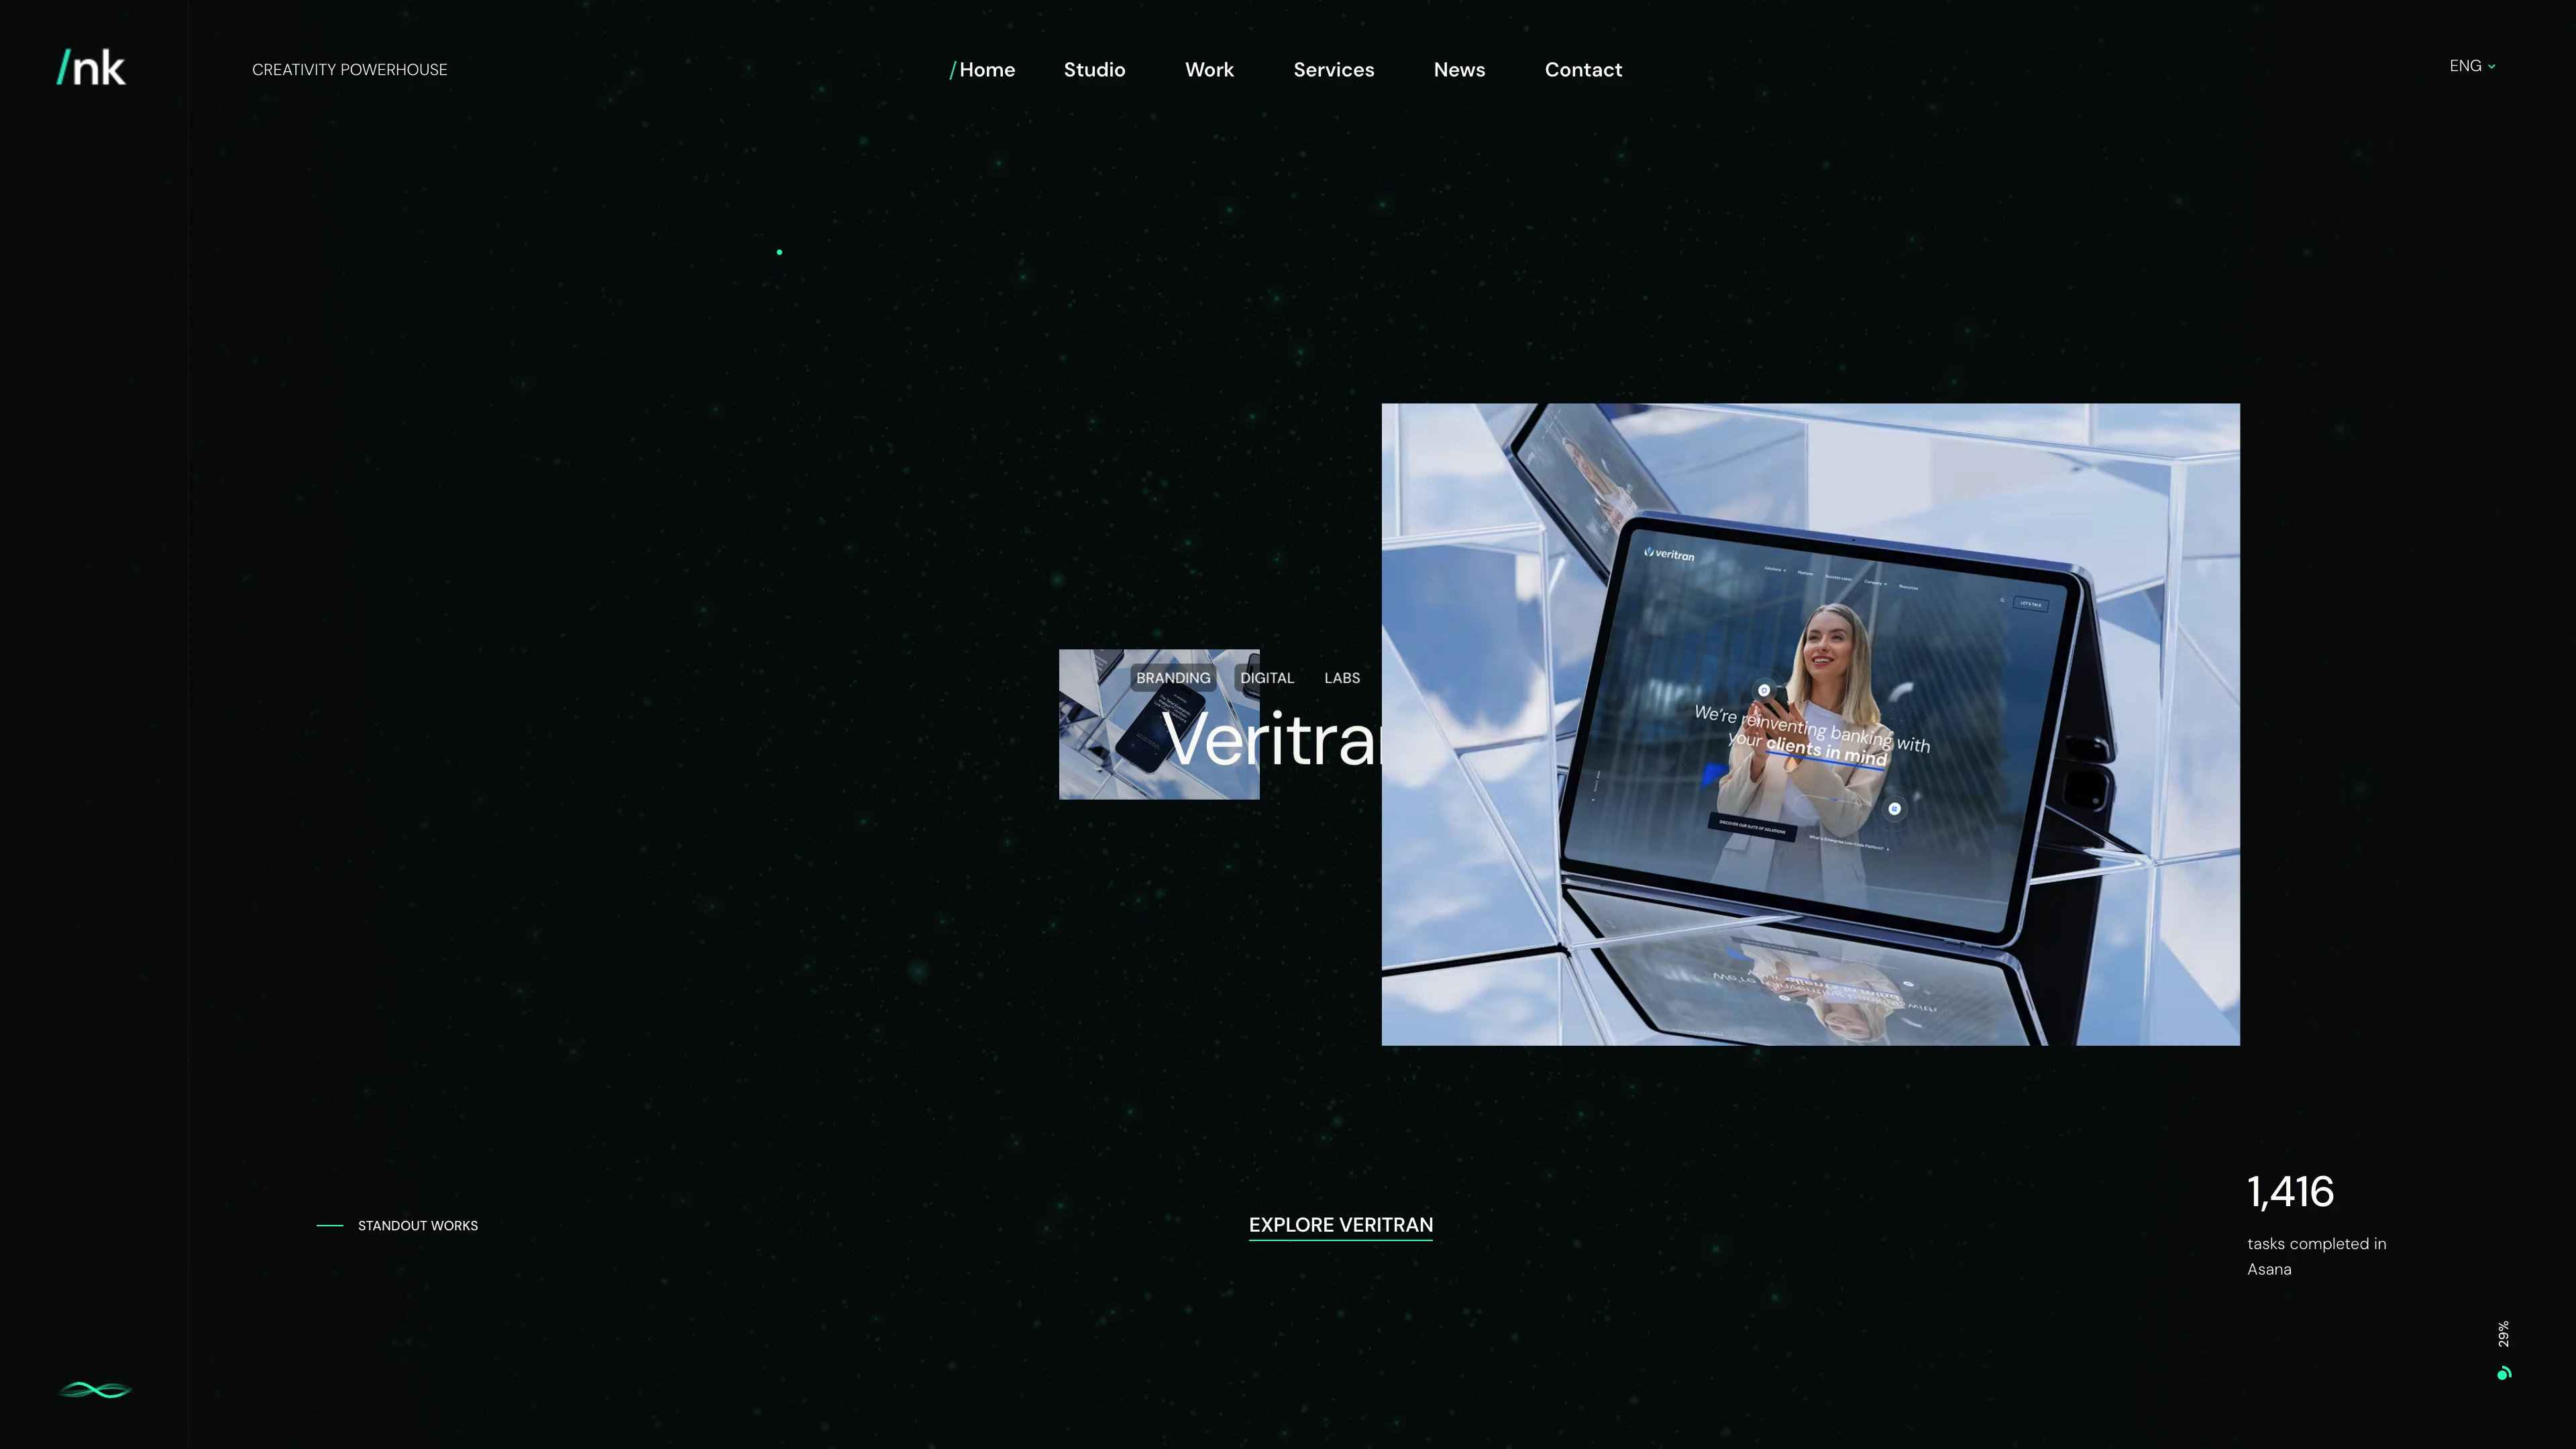This screenshot has width=2576, height=1449.
Task: Click the Veritran project title
Action: point(1271,739)
